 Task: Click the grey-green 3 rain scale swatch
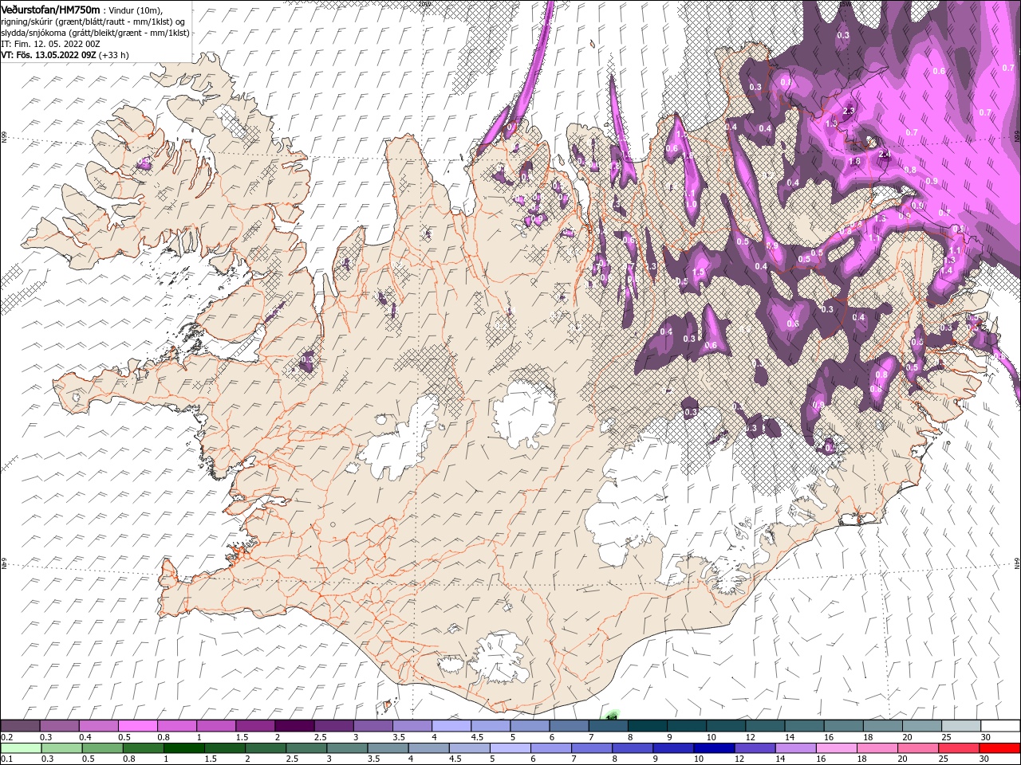(347, 748)
